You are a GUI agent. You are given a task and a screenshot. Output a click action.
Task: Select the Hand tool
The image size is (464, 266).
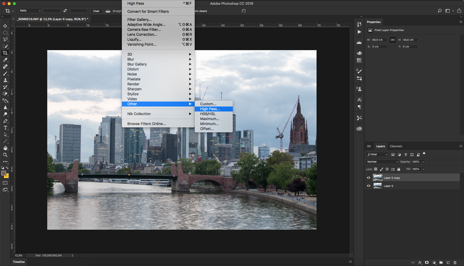coord(5,148)
